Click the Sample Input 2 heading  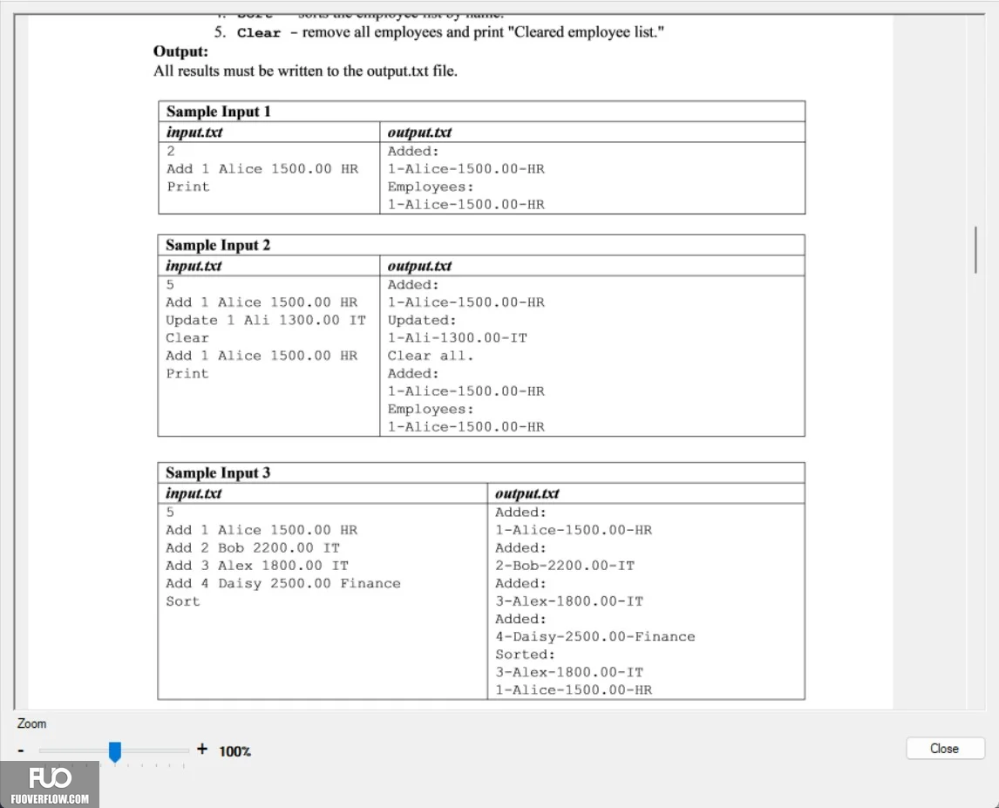click(x=218, y=245)
